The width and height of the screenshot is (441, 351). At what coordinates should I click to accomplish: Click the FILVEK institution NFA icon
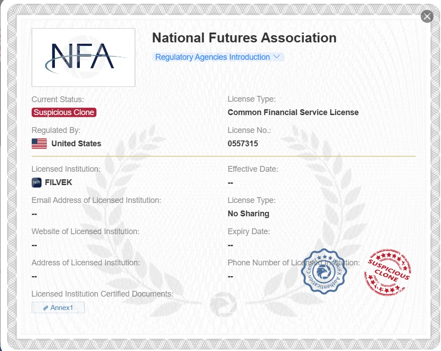37,182
